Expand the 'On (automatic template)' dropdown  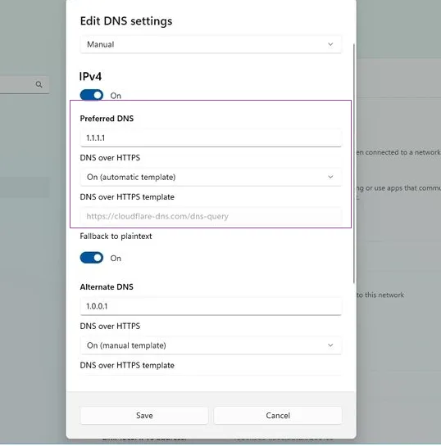(211, 177)
